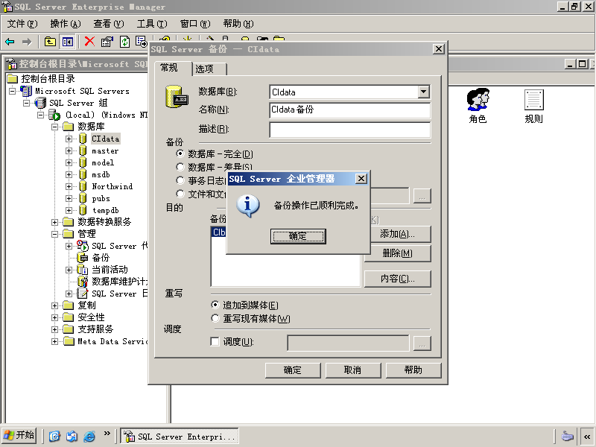This screenshot has width=596, height=447.
Task: Expand the pubs database node
Action: (69, 198)
